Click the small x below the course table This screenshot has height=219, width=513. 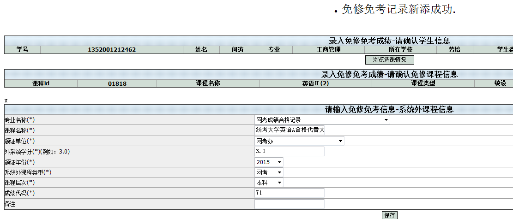(6, 100)
